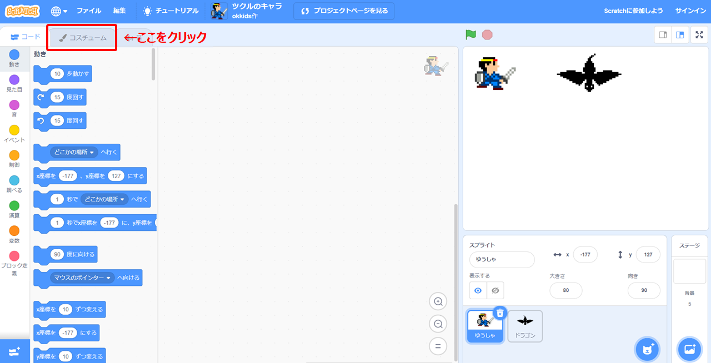Click the プロジェクトページを見る button
711x363 pixels.
click(x=344, y=11)
